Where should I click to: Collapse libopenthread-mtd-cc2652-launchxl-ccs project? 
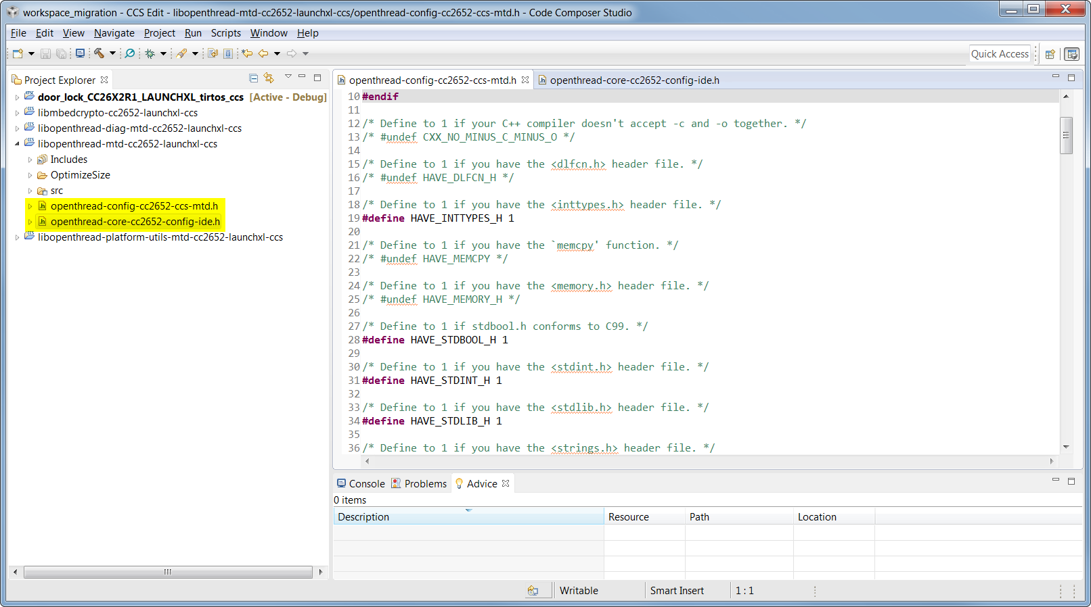tap(17, 144)
